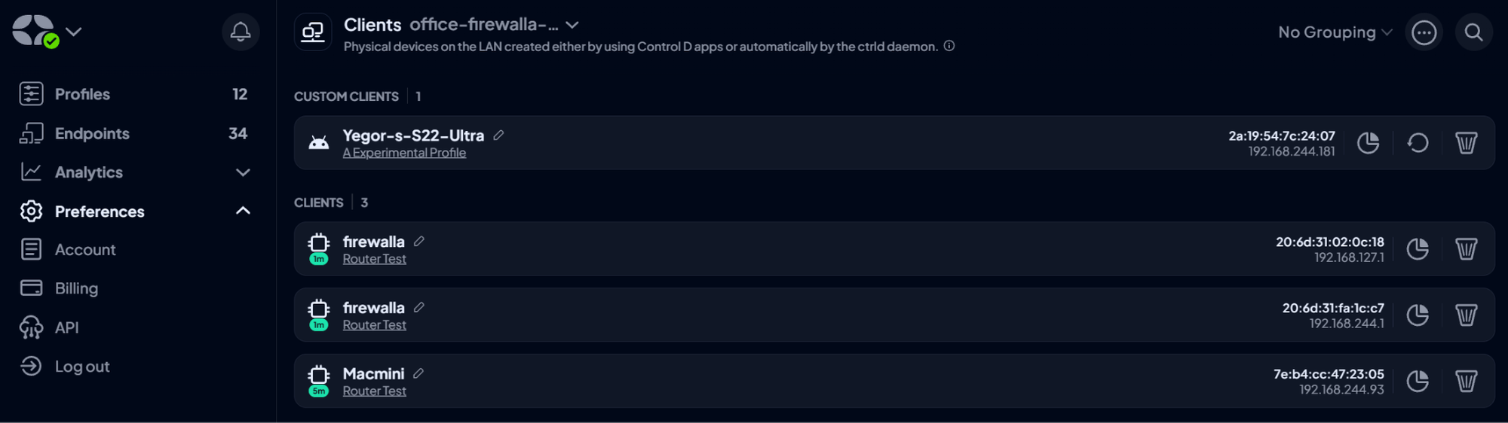Click refresh icon on Yegor-s-S22-Ultra row
The image size is (1508, 423).
[x=1418, y=143]
